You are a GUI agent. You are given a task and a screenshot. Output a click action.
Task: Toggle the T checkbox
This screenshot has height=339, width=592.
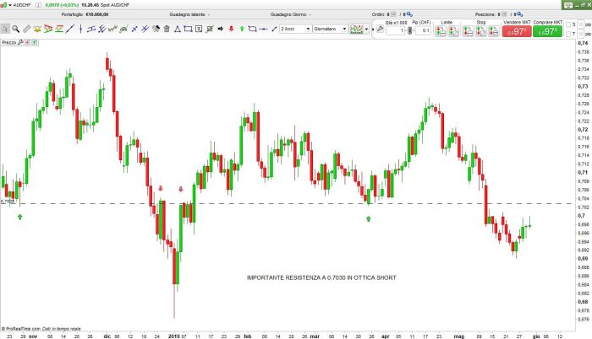point(568,34)
